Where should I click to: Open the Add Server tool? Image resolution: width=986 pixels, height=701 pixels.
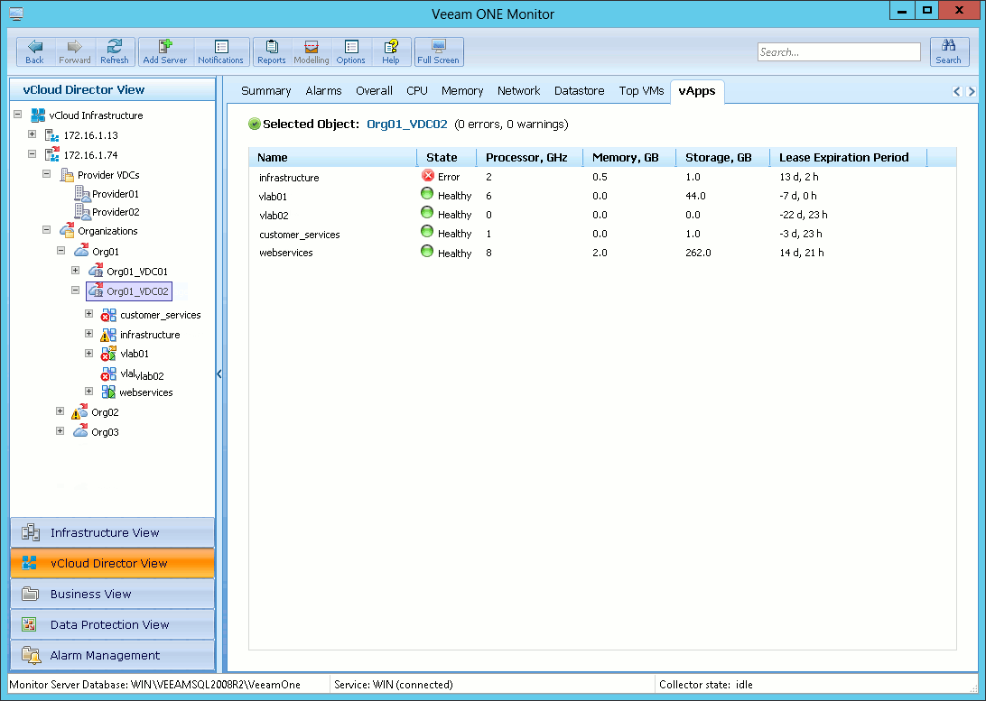click(165, 51)
